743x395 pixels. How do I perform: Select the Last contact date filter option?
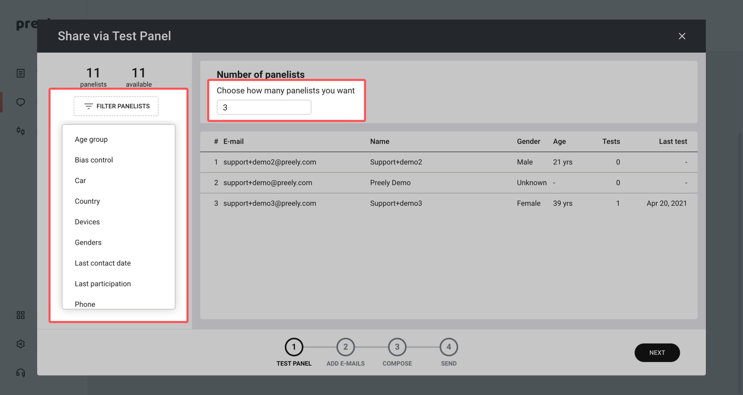coord(118,263)
